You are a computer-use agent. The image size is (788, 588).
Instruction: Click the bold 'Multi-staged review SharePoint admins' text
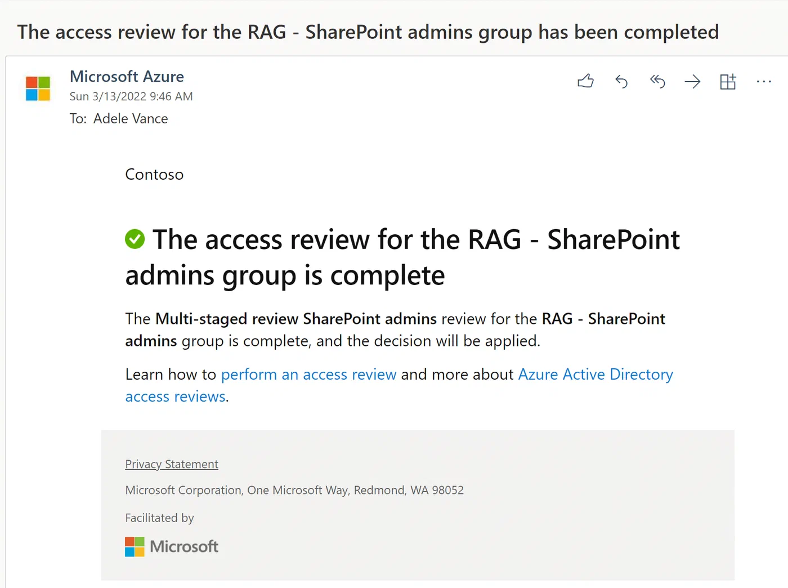point(296,319)
